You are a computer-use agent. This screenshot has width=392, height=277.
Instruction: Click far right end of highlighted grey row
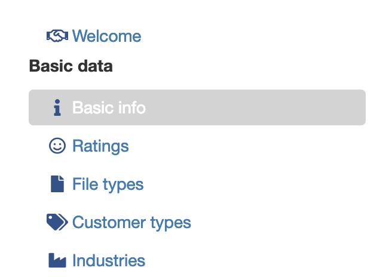pos(359,107)
